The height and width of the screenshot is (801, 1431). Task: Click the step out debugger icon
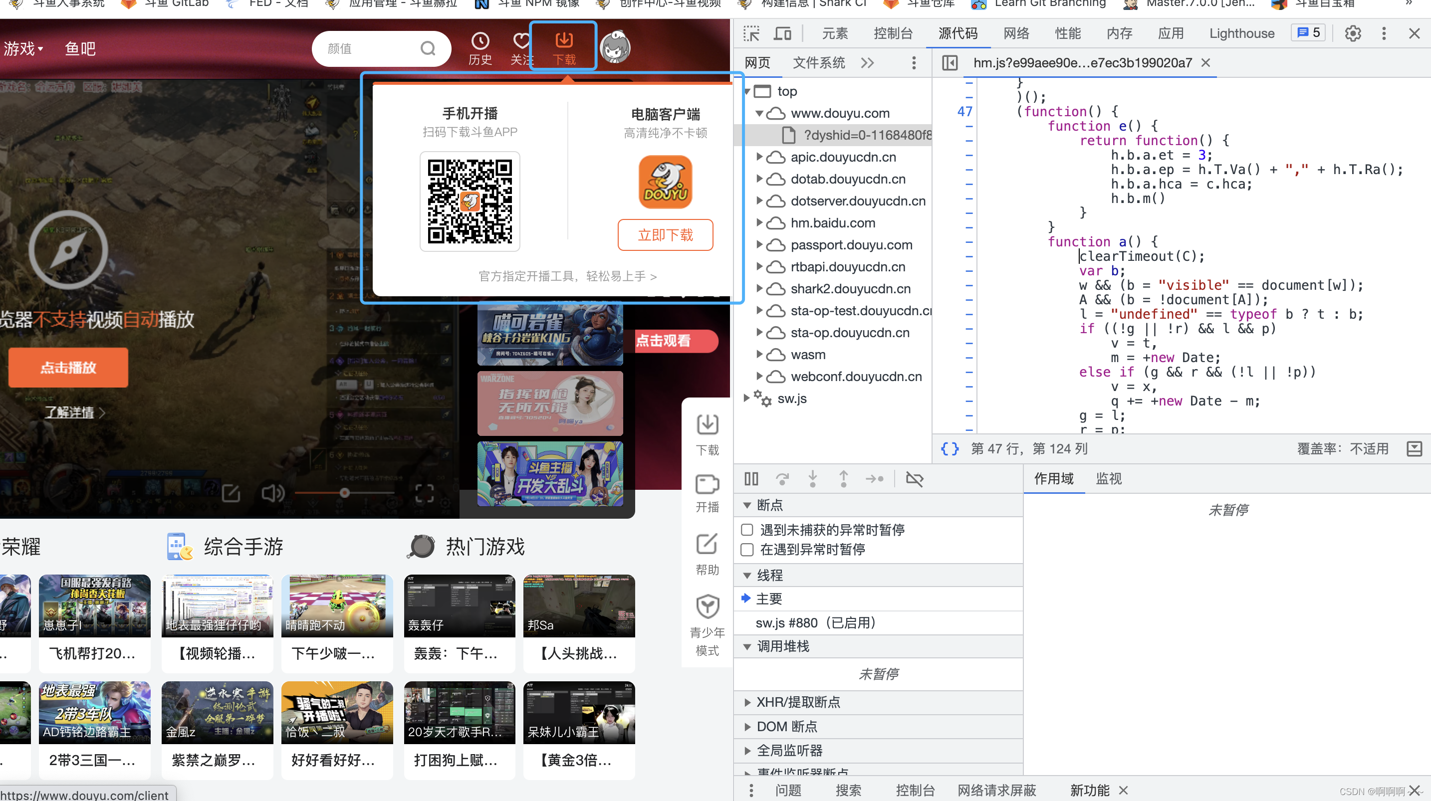tap(843, 478)
